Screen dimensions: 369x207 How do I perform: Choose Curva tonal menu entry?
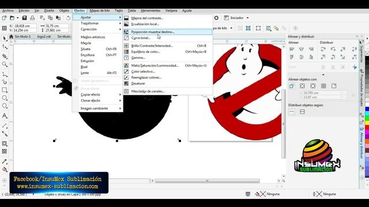(x=168, y=38)
